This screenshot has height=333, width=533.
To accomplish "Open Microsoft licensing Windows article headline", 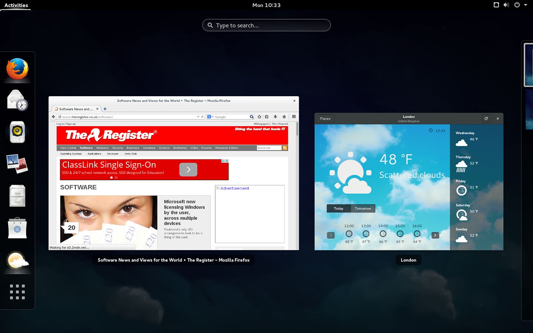I will (184, 212).
